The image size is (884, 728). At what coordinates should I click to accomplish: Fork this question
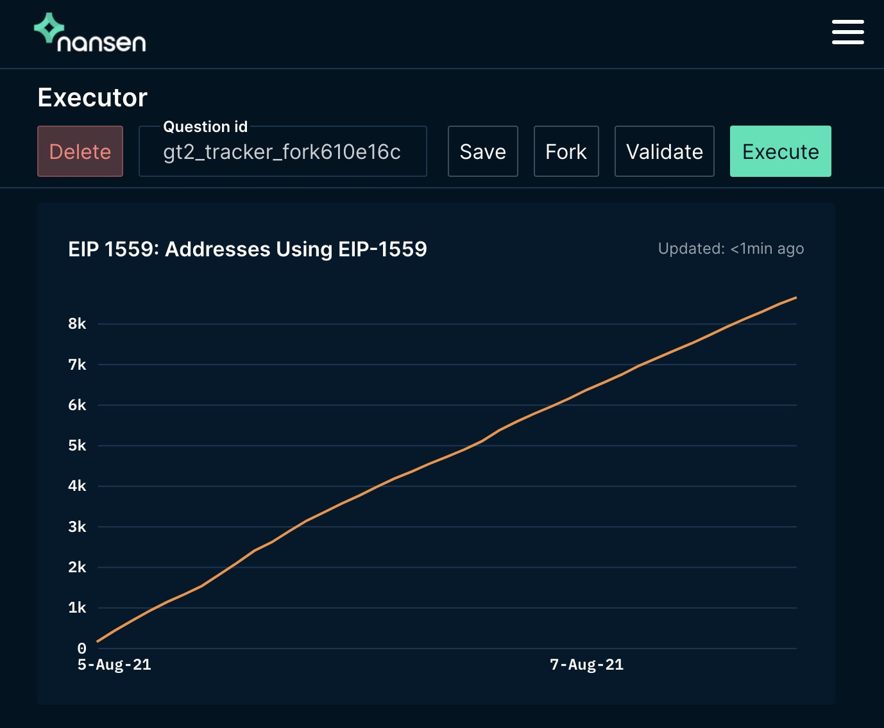click(566, 151)
